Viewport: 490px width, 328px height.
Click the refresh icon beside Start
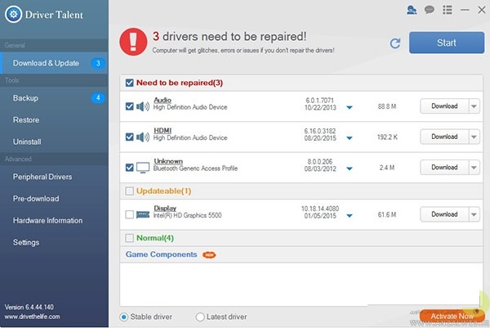395,43
